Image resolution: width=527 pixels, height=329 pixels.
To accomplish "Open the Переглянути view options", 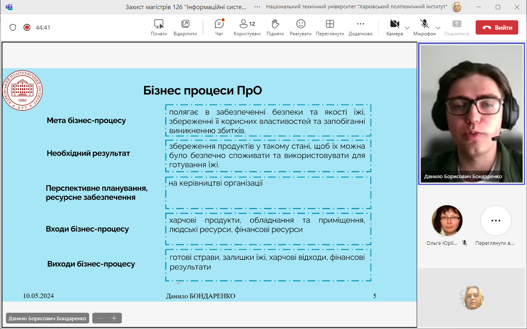I will click(330, 27).
